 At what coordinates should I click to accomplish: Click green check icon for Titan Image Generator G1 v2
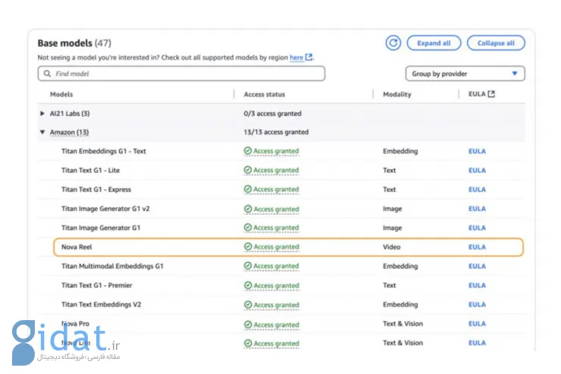[x=248, y=209]
